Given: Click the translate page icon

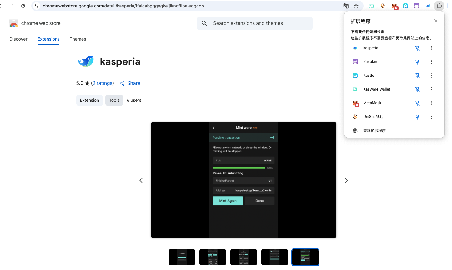Looking at the screenshot, I should 346,6.
